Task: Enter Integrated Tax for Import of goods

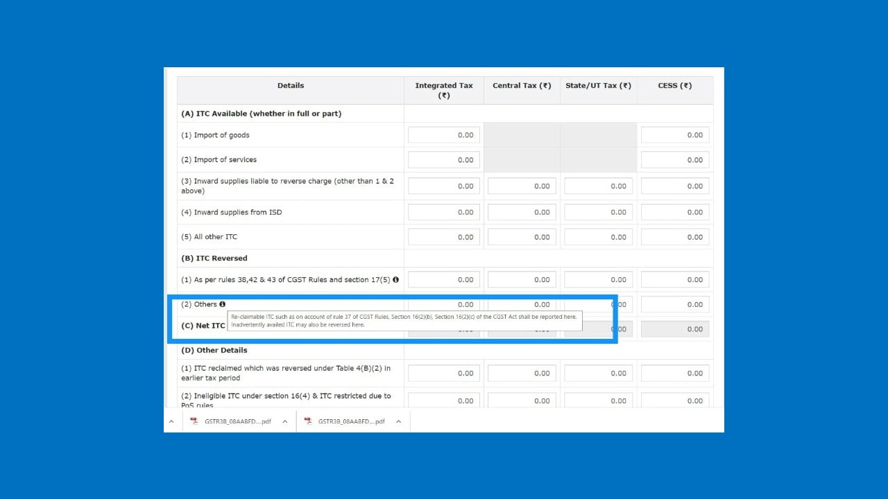Action: coord(443,135)
